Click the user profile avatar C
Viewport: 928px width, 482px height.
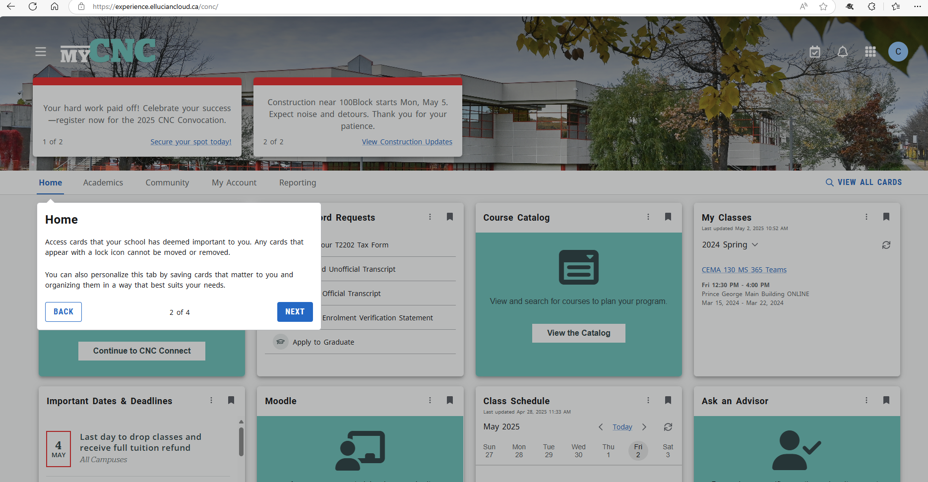click(898, 52)
